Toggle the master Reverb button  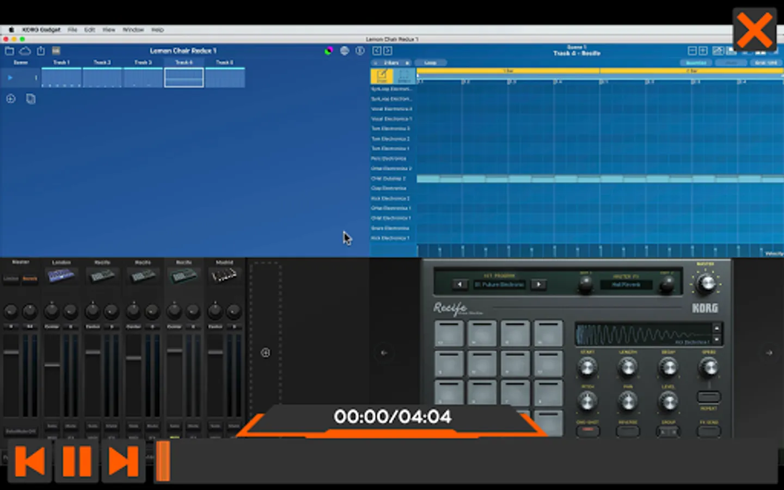tap(29, 279)
